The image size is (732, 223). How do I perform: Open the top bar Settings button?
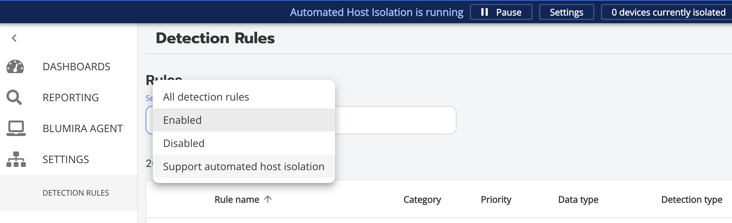[566, 12]
